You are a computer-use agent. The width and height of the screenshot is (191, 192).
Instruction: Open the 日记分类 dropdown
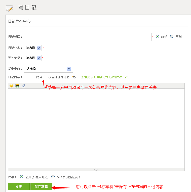33,48
